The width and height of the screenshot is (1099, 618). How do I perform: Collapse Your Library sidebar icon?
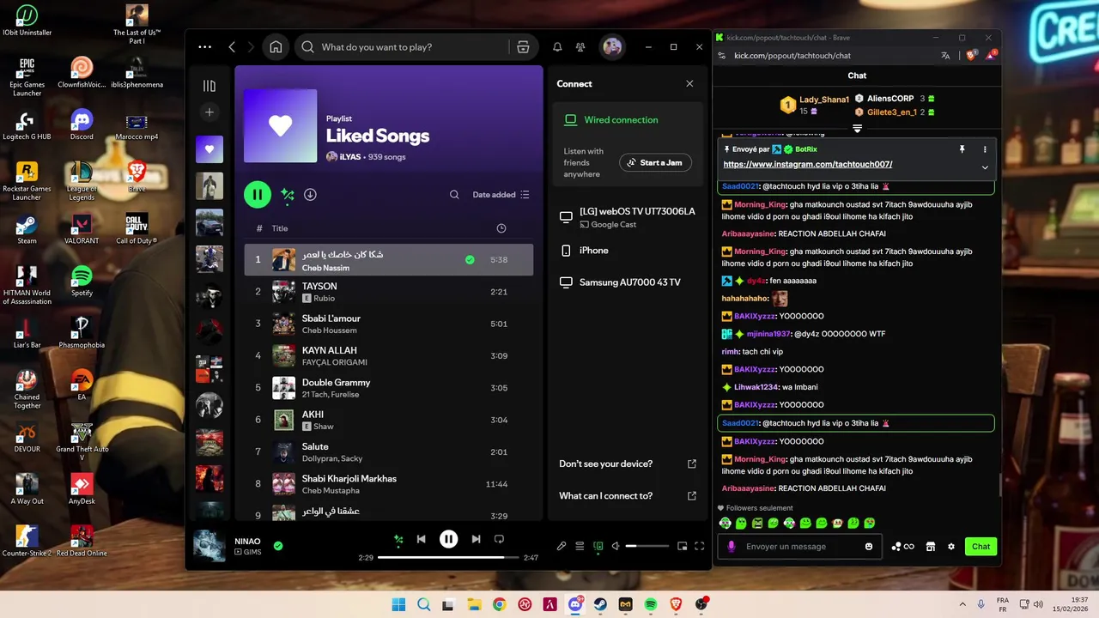click(x=209, y=86)
